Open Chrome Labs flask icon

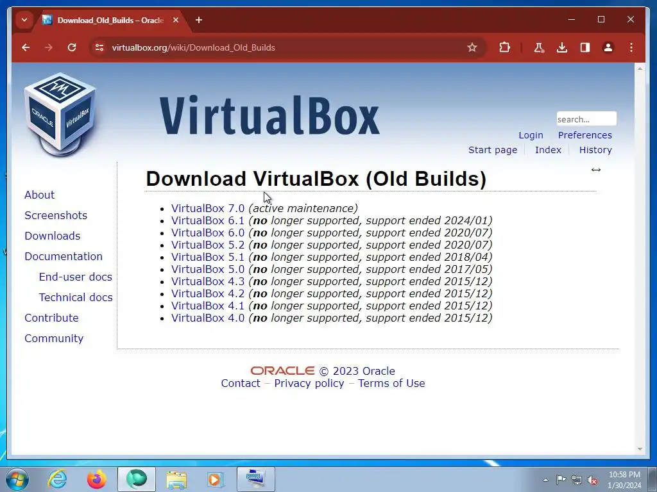pyautogui.click(x=538, y=47)
